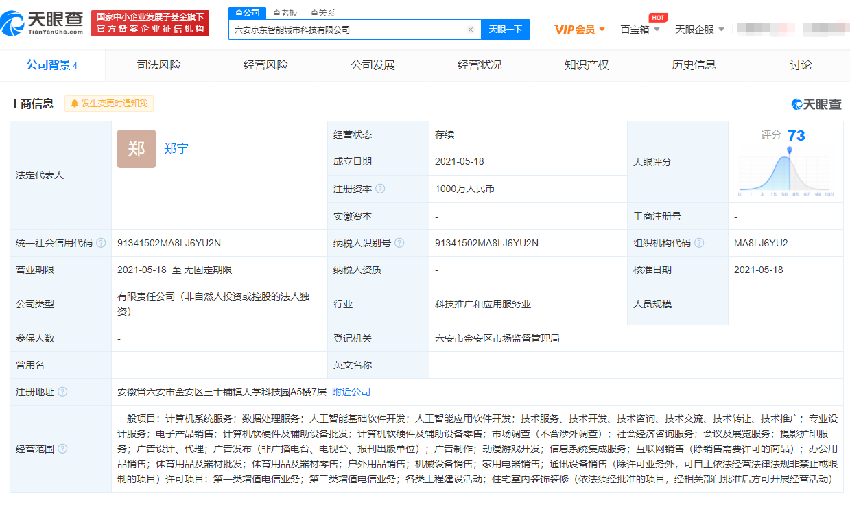Click help icon next to 经营范围
The width and height of the screenshot is (850, 505).
(x=62, y=449)
